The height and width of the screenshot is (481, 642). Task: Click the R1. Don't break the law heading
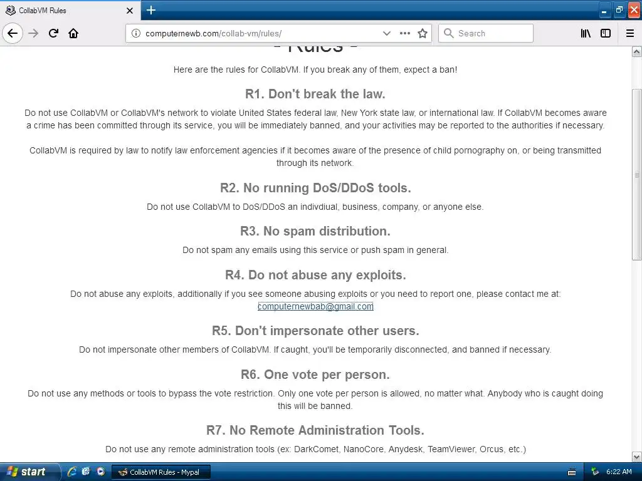[315, 94]
